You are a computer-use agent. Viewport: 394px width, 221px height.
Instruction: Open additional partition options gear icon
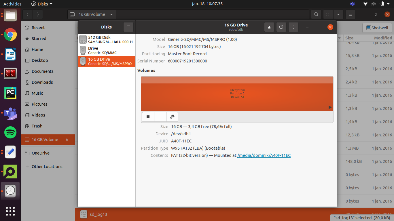172,117
